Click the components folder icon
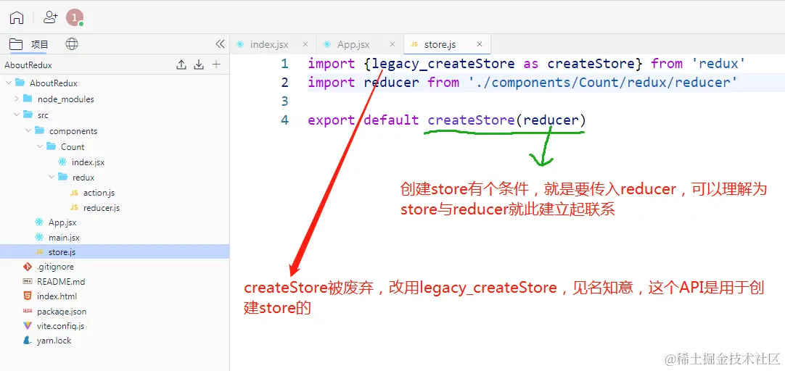Viewport: 785px width, 371px height. (39, 131)
